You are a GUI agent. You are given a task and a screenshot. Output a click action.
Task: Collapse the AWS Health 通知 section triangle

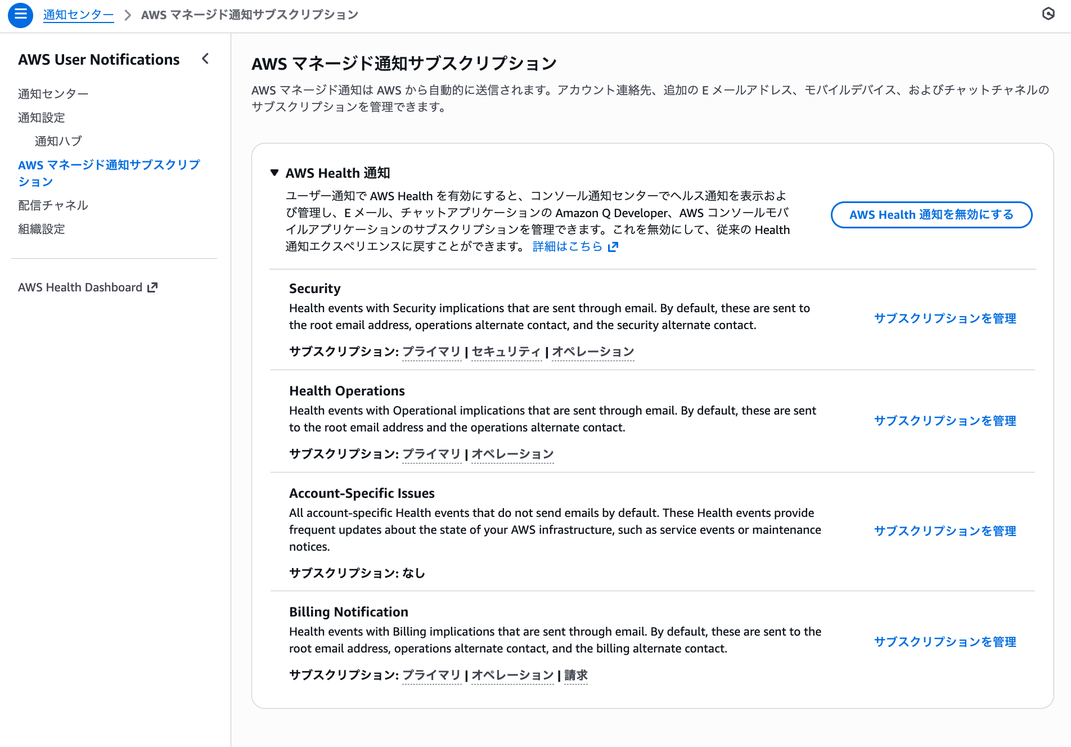click(274, 173)
